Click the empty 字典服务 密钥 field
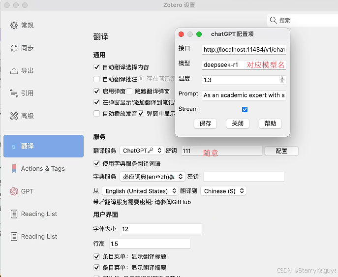Image resolution: width=338 pixels, height=277 pixels. (244, 177)
